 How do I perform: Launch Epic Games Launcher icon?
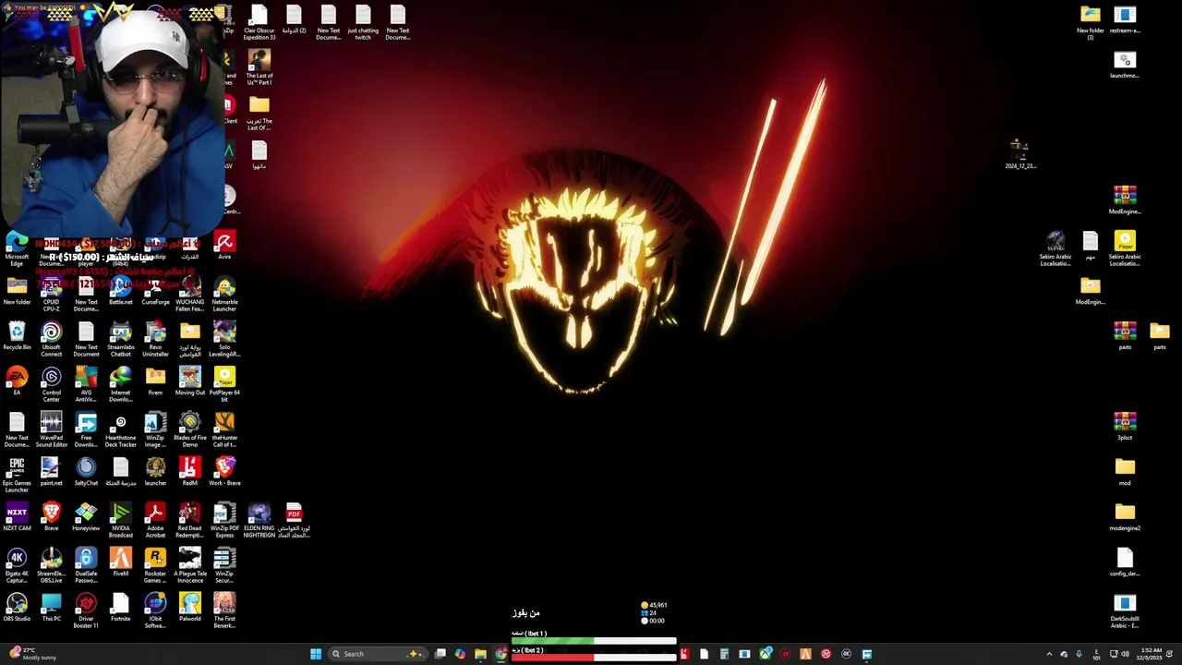17,475
